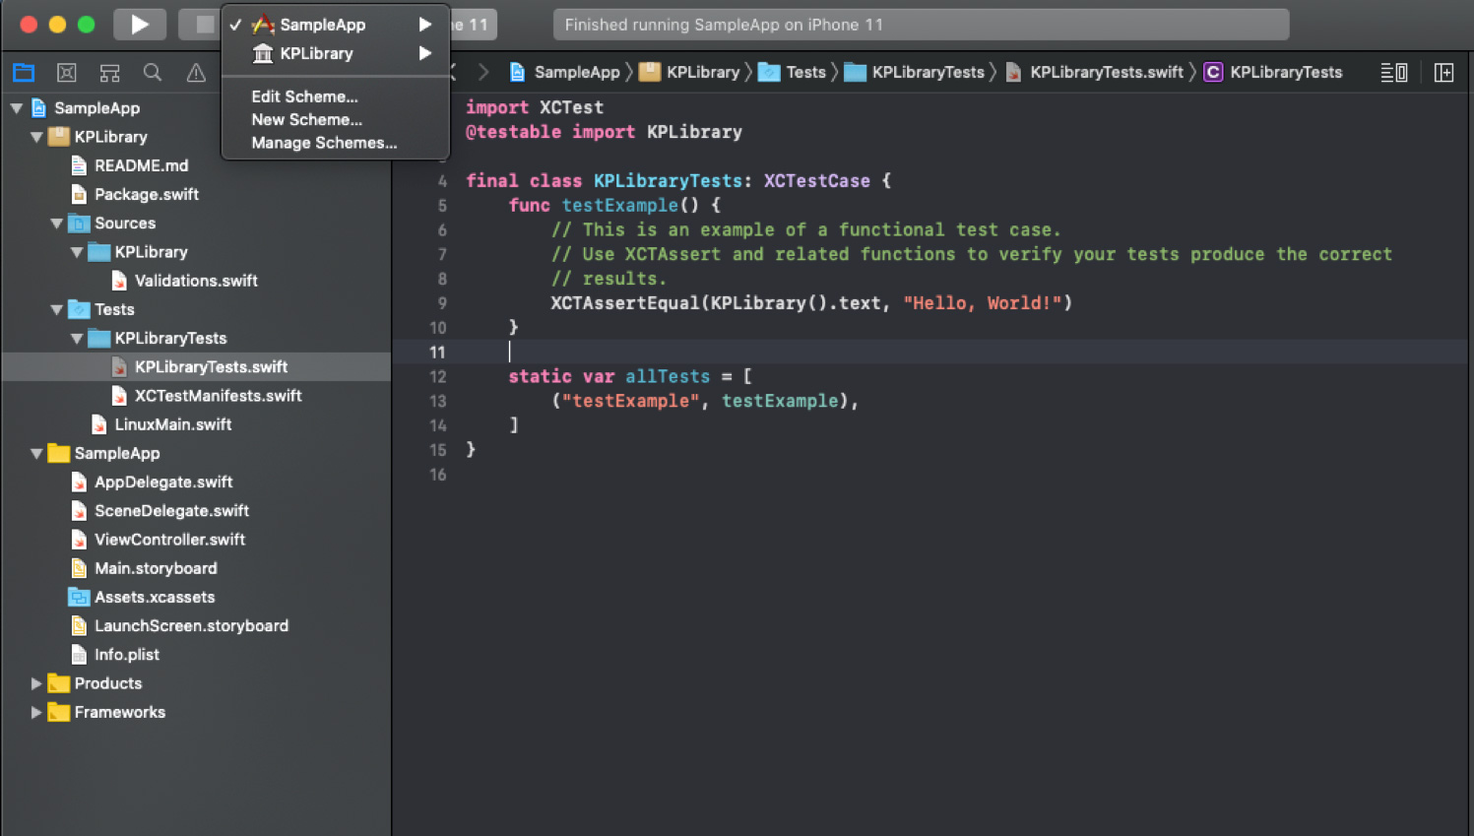Add editor on right icon
The height and width of the screenshot is (836, 1474).
1443,72
